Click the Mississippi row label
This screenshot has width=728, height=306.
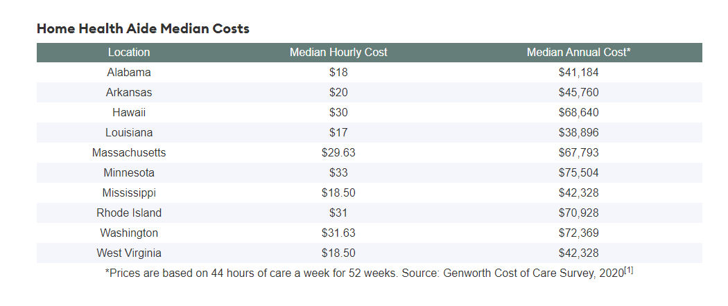[129, 192]
